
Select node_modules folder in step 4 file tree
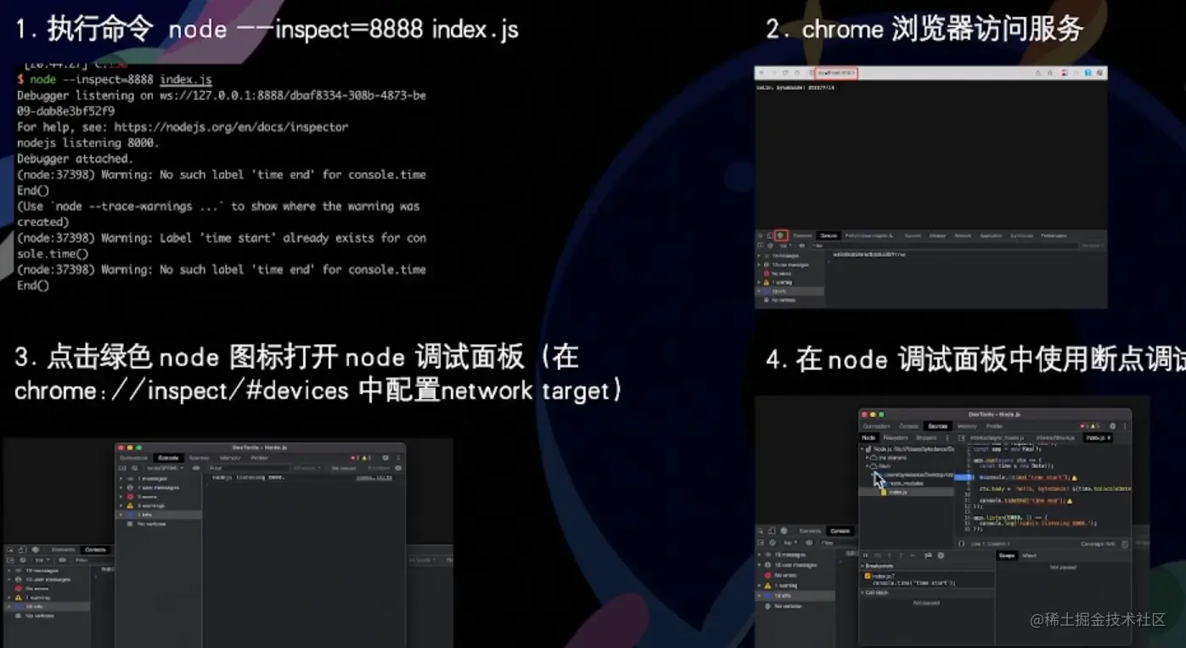(907, 483)
